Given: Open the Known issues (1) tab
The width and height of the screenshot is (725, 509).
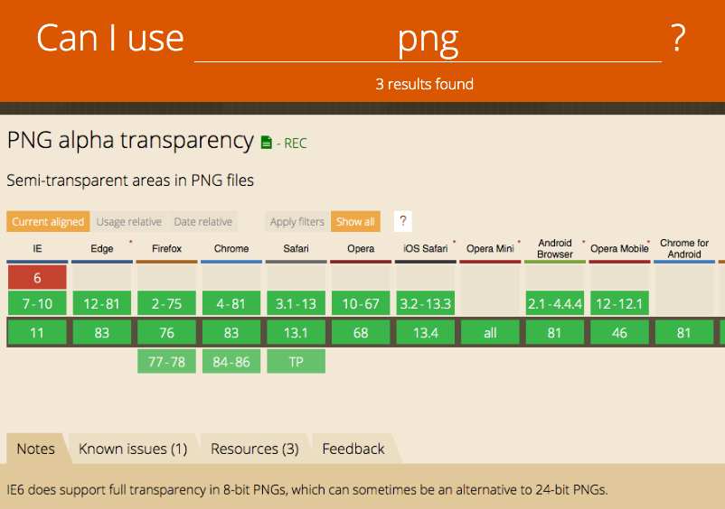Looking at the screenshot, I should 133,449.
